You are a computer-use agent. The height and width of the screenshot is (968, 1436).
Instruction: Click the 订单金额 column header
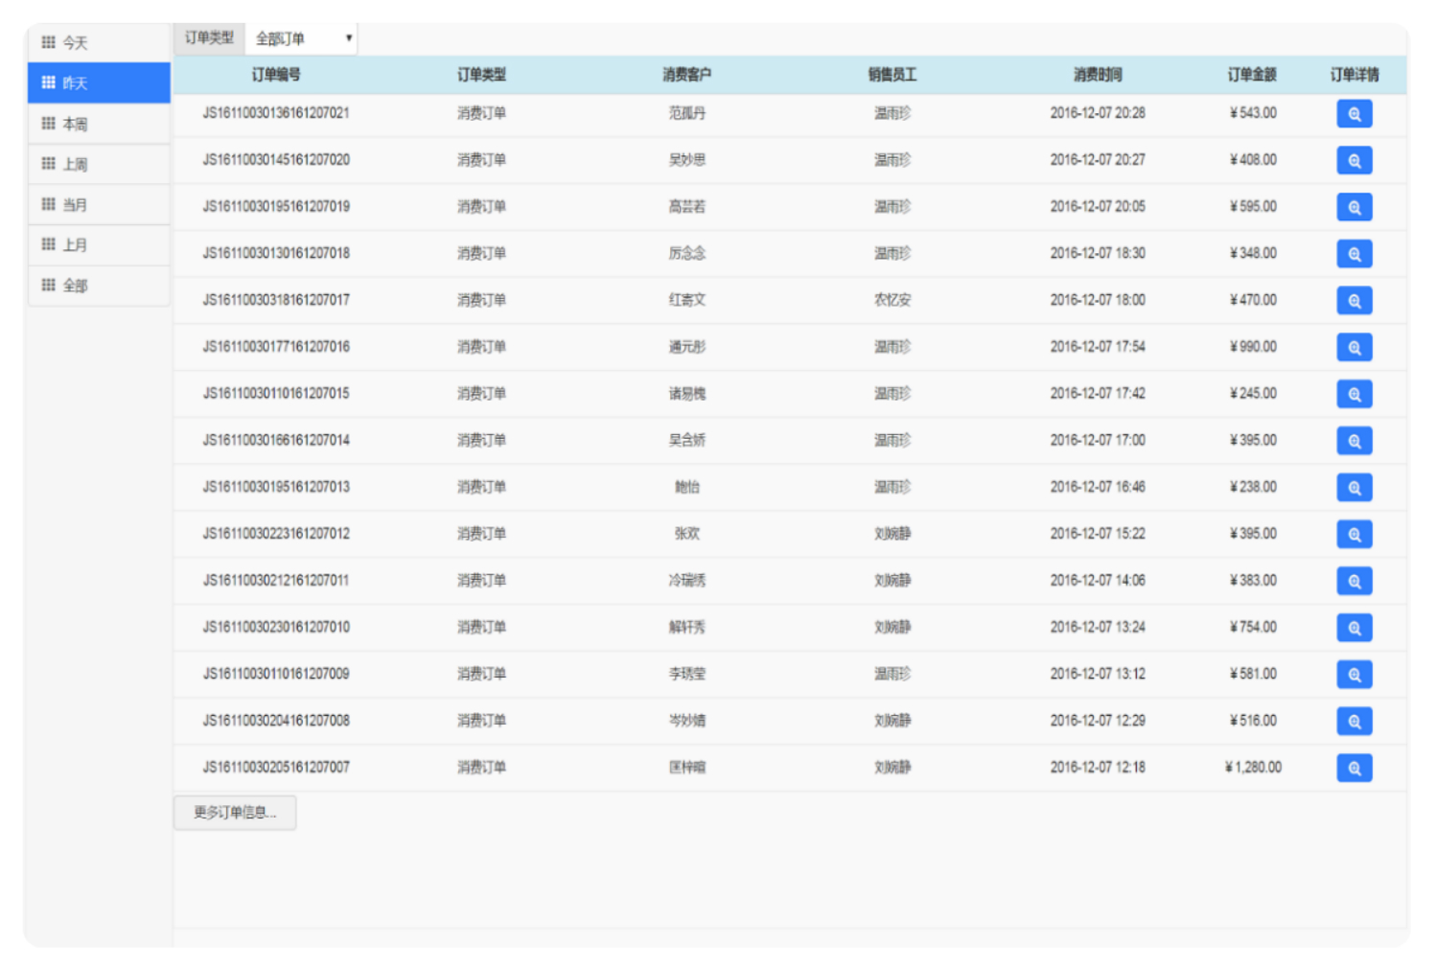pos(1251,75)
